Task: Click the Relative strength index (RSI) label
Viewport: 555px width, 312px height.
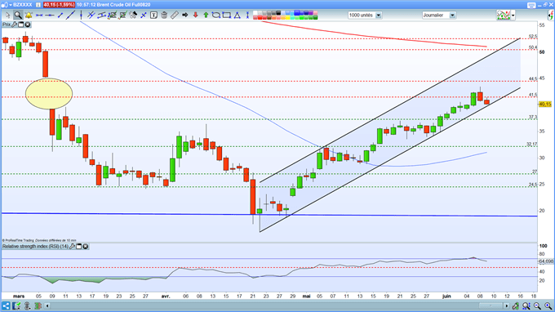Action: [x=35, y=246]
